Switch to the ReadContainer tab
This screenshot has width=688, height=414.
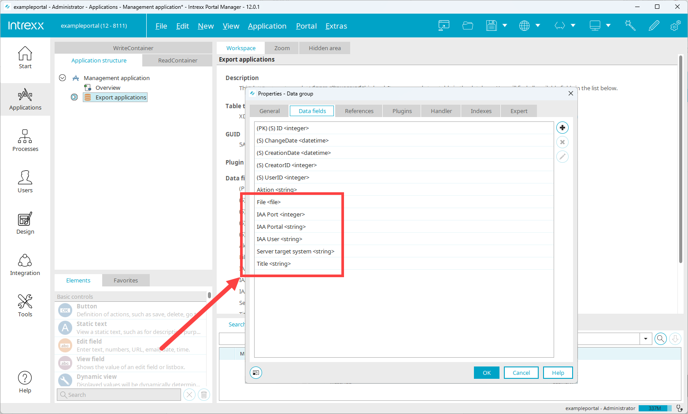[178, 60]
